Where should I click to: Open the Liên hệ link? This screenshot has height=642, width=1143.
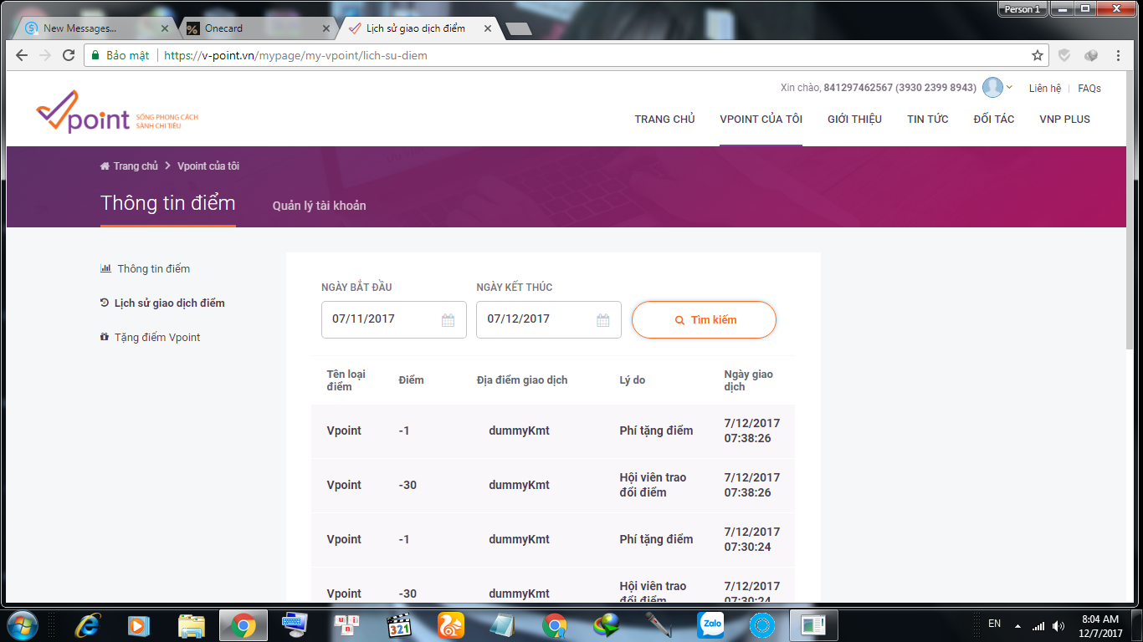[1044, 88]
